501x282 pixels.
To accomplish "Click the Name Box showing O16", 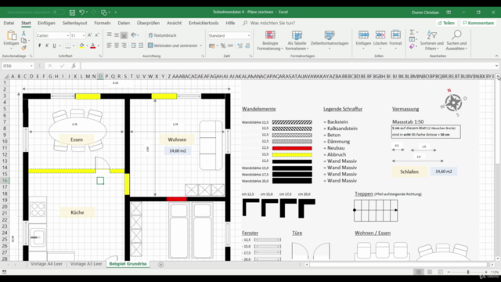I will click(17, 66).
